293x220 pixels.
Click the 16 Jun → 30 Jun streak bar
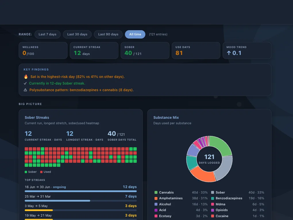[81, 191]
